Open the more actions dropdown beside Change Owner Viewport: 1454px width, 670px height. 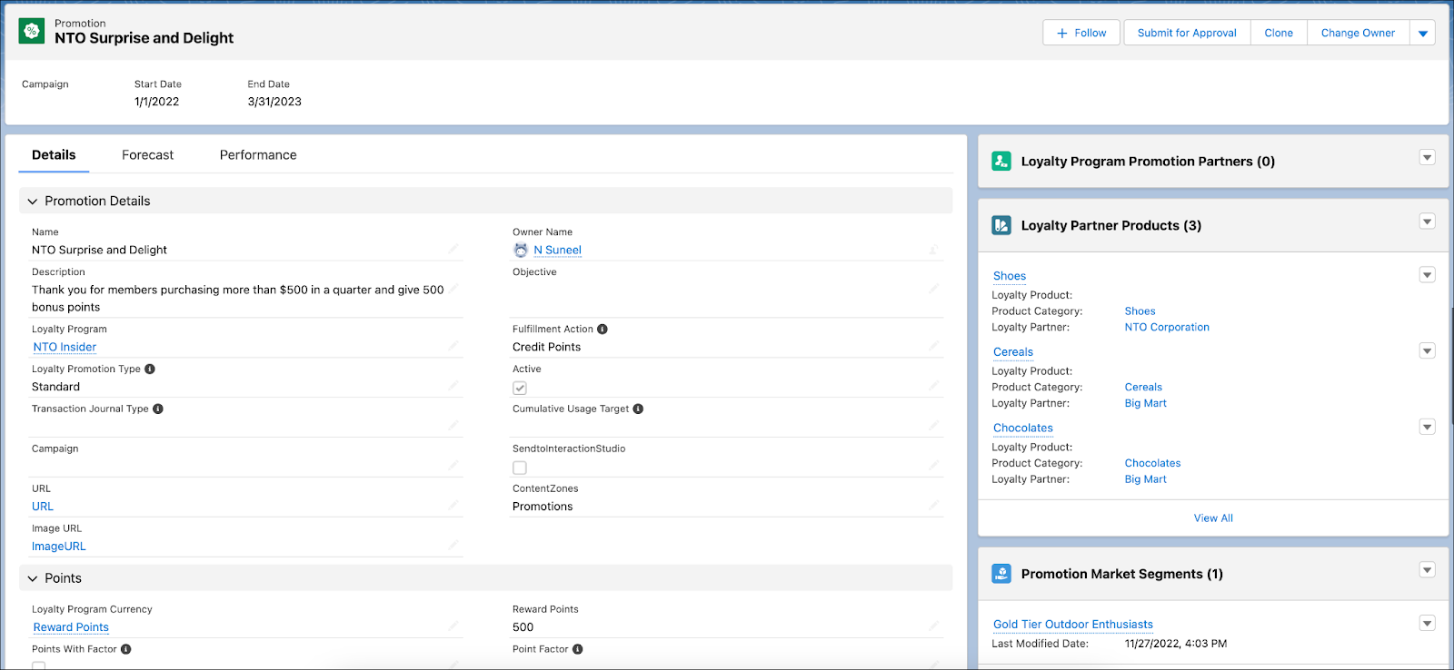[x=1423, y=33]
